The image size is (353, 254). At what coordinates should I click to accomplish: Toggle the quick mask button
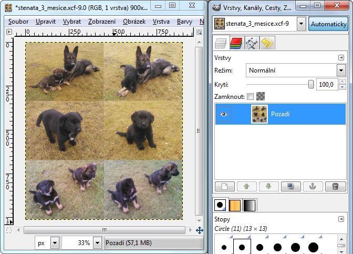tap(9, 230)
